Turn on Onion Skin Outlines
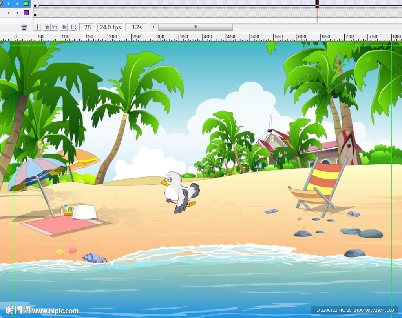Screen dimensions: 402x318 pos(55,27)
